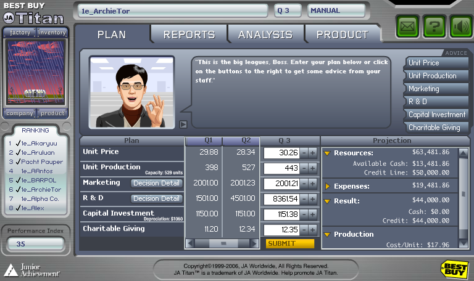Get Charitable Giving advice
This screenshot has width=474, height=281.
437,128
